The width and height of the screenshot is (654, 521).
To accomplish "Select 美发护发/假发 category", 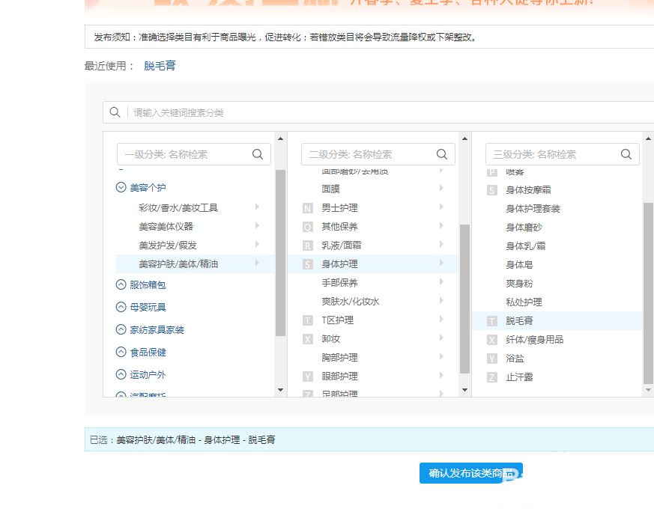I will point(168,245).
